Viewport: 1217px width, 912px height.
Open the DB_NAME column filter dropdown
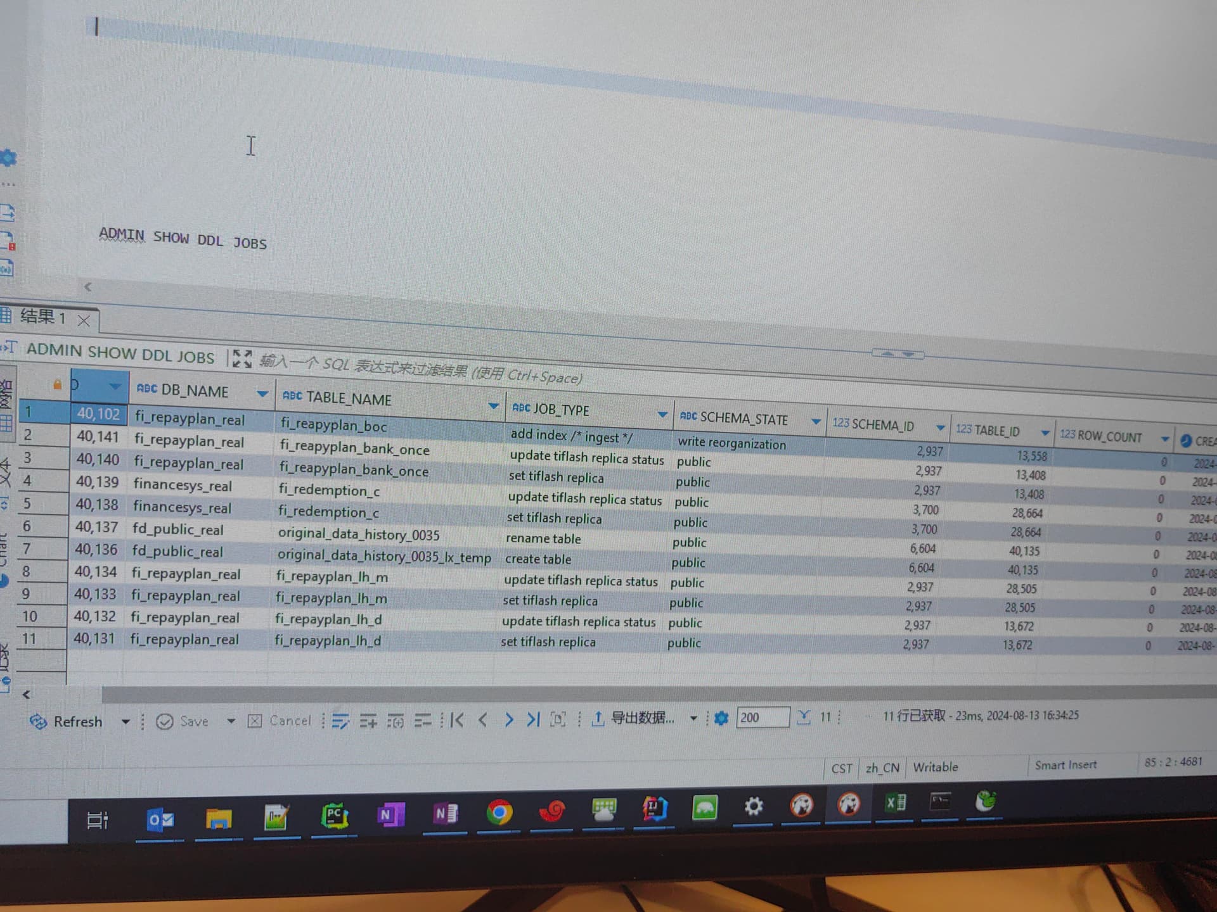pyautogui.click(x=262, y=394)
